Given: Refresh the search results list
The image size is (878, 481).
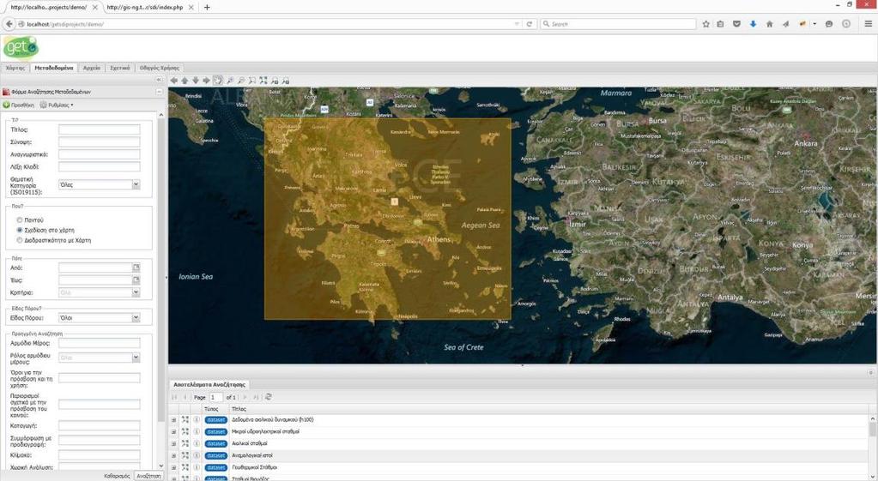Looking at the screenshot, I should 269,396.
